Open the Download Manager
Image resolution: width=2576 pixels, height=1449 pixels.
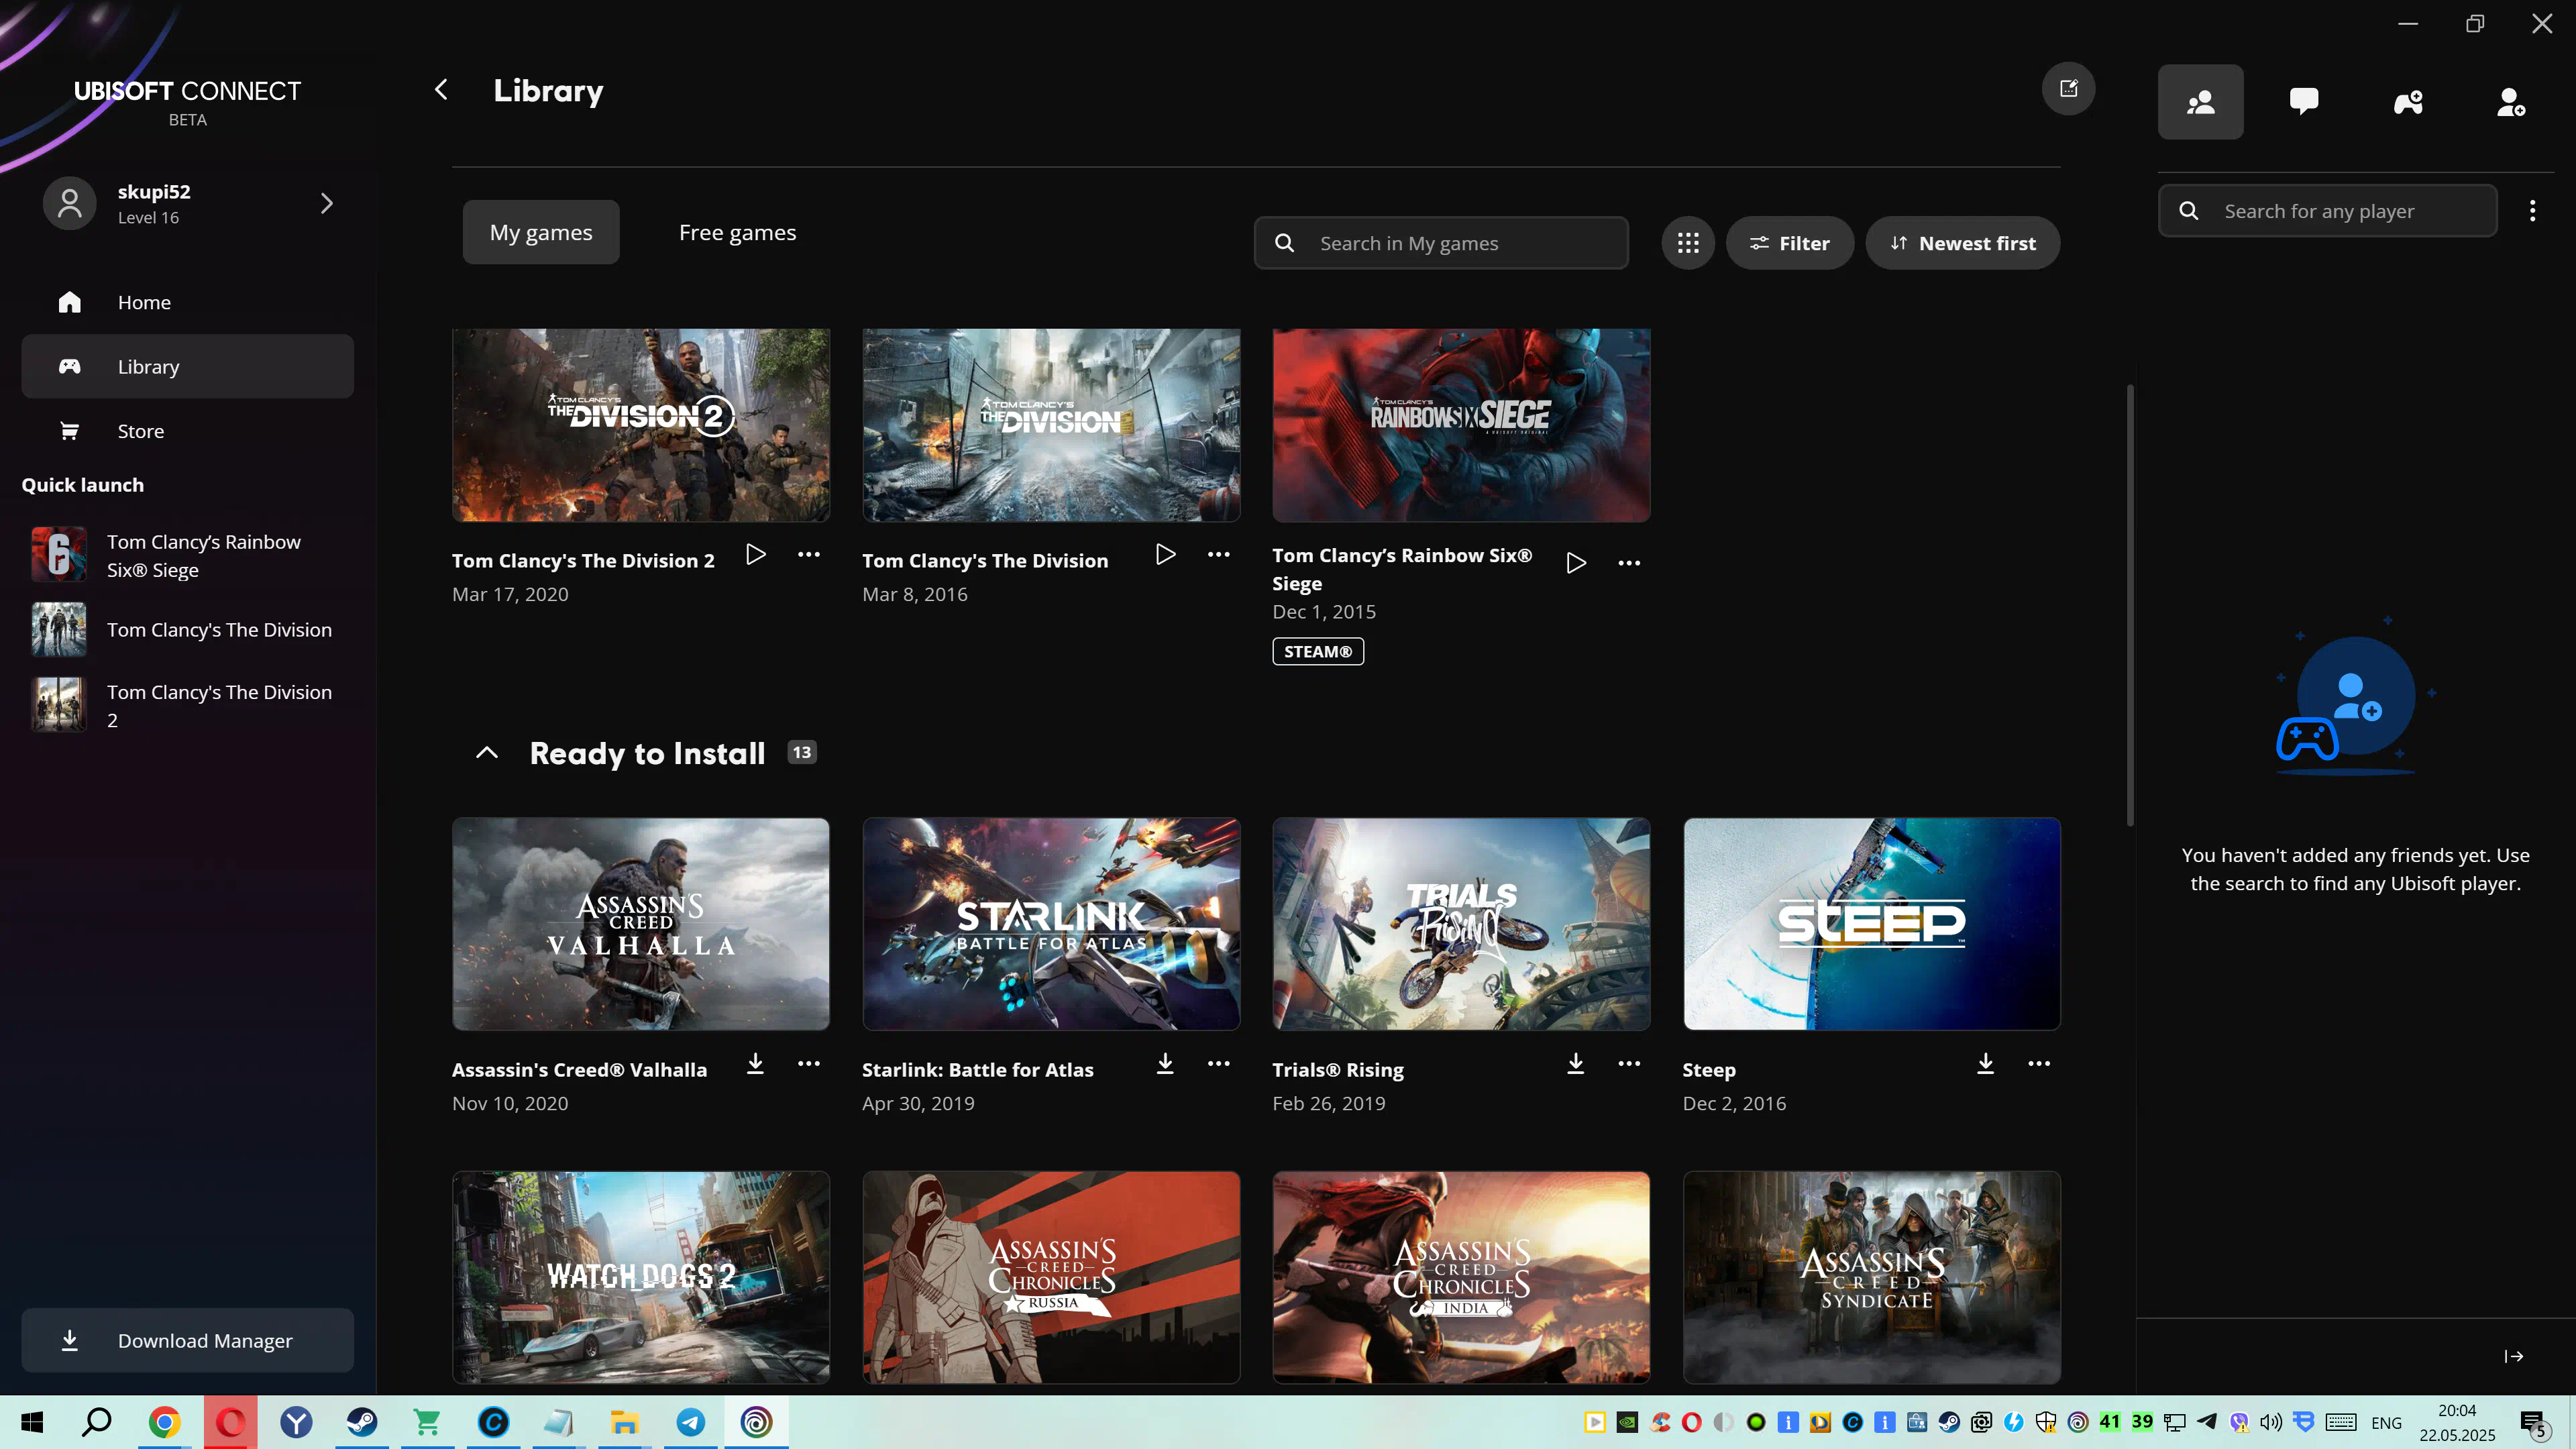tap(188, 1340)
